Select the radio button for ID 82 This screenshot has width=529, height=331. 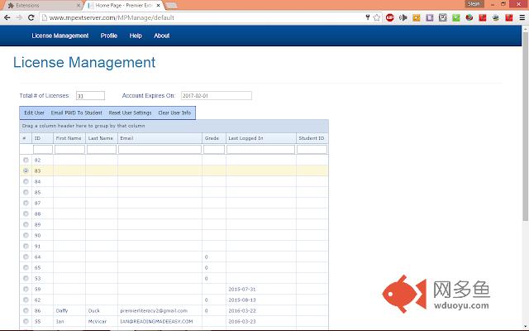pos(26,160)
